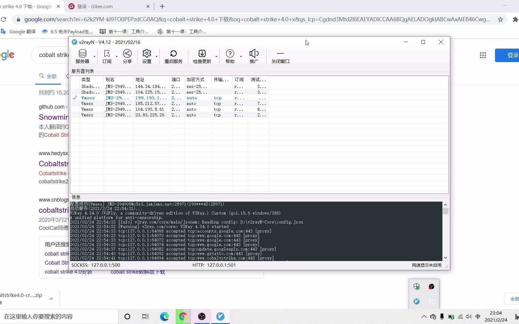519x324 pixels.
Task: Switch to Chrome on the taskbar
Action: pos(183,316)
